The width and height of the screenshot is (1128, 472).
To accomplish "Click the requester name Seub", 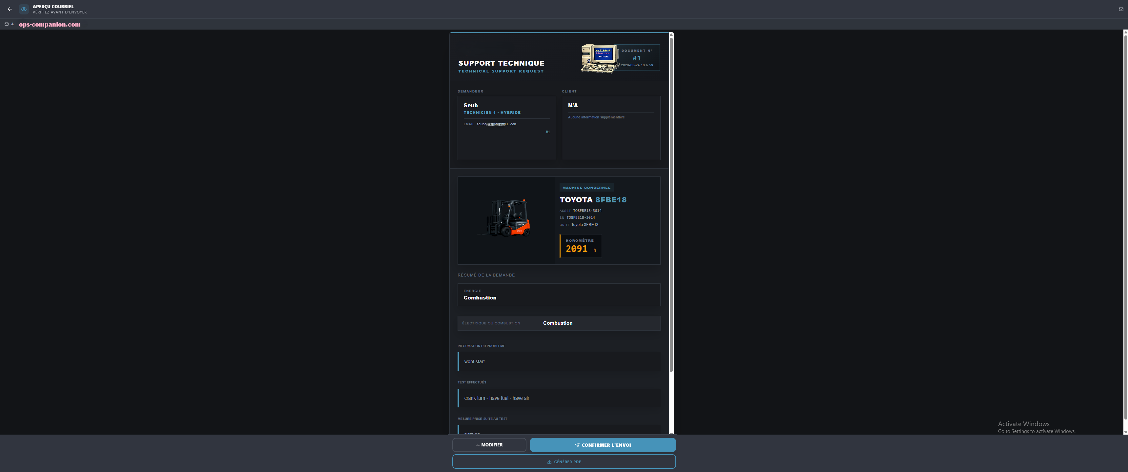I will point(470,106).
